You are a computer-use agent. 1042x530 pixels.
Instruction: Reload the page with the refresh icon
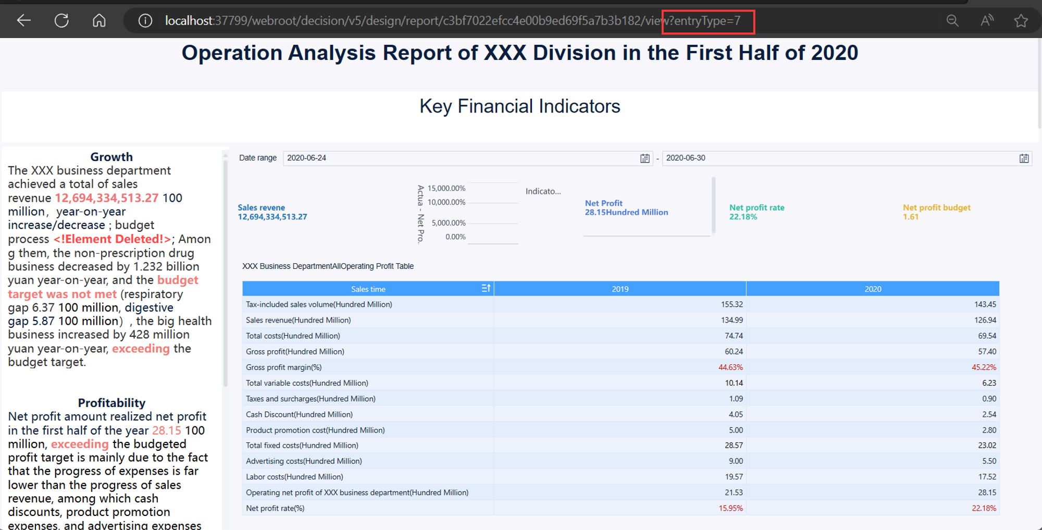click(x=61, y=21)
